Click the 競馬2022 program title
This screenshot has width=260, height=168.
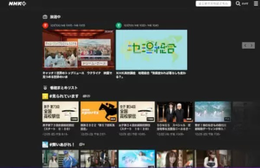click(x=97, y=127)
